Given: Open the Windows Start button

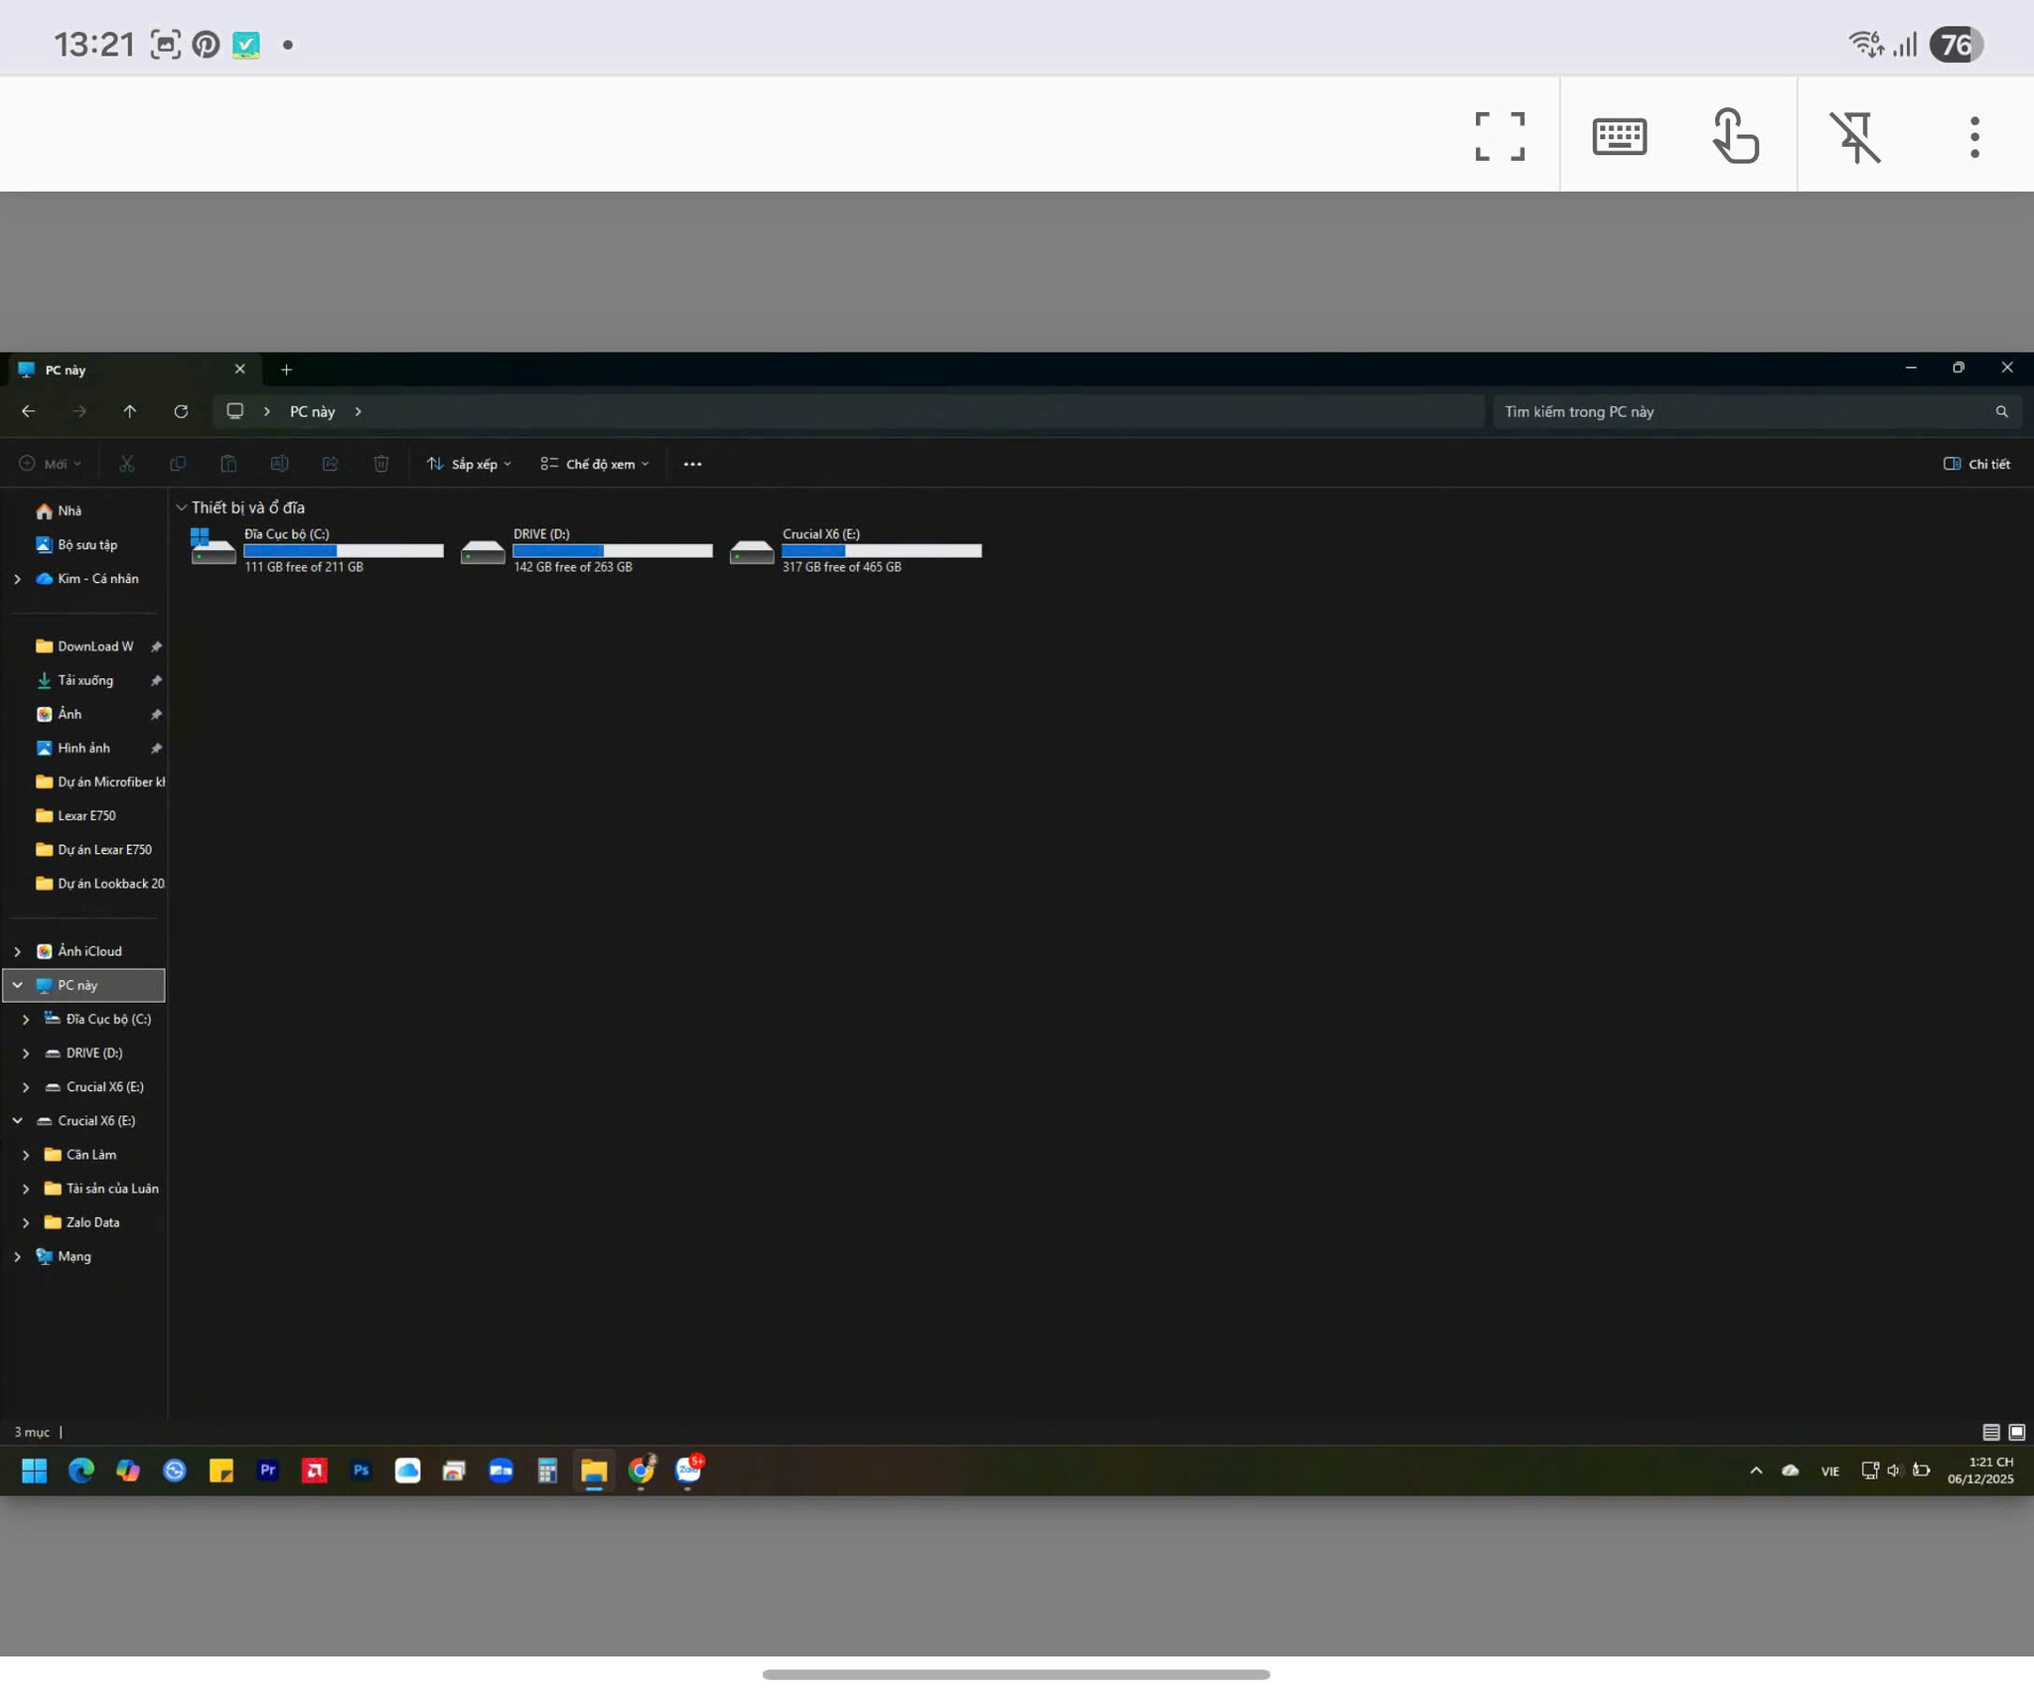Looking at the screenshot, I should click(x=35, y=1471).
